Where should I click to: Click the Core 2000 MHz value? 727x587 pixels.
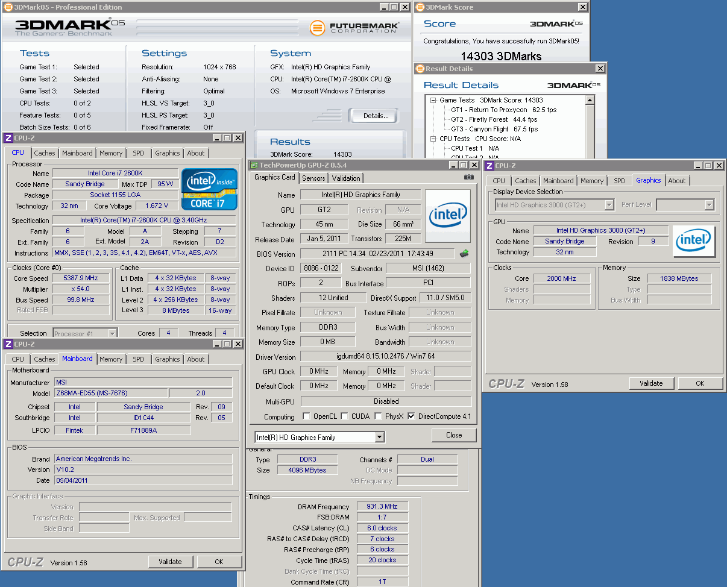coord(562,278)
